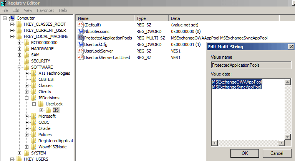Image resolution: width=295 pixels, height=161 pixels.
Task: Open the Help menu
Action: tap(63, 10)
